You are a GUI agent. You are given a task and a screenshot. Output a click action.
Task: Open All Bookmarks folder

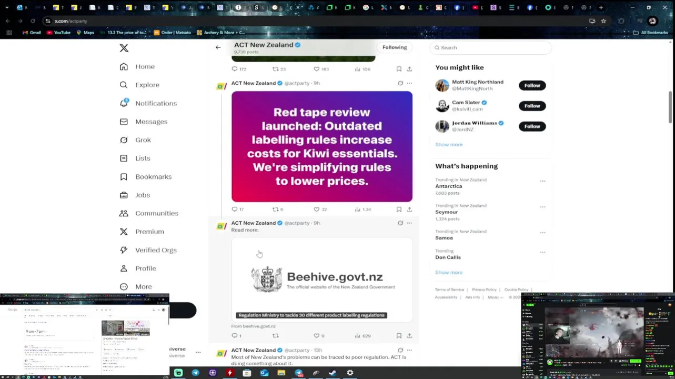click(650, 33)
